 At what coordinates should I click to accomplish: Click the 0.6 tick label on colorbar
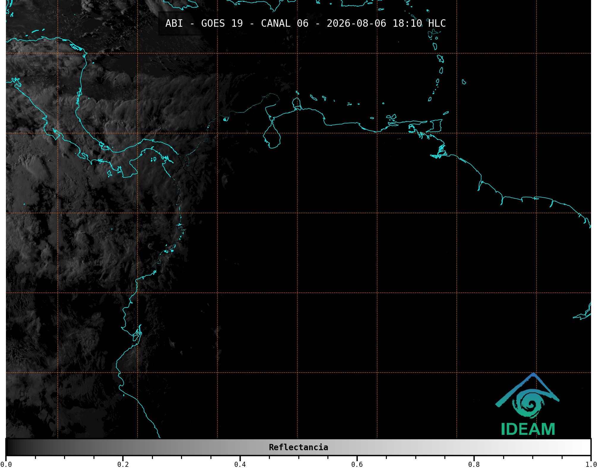pyautogui.click(x=357, y=464)
